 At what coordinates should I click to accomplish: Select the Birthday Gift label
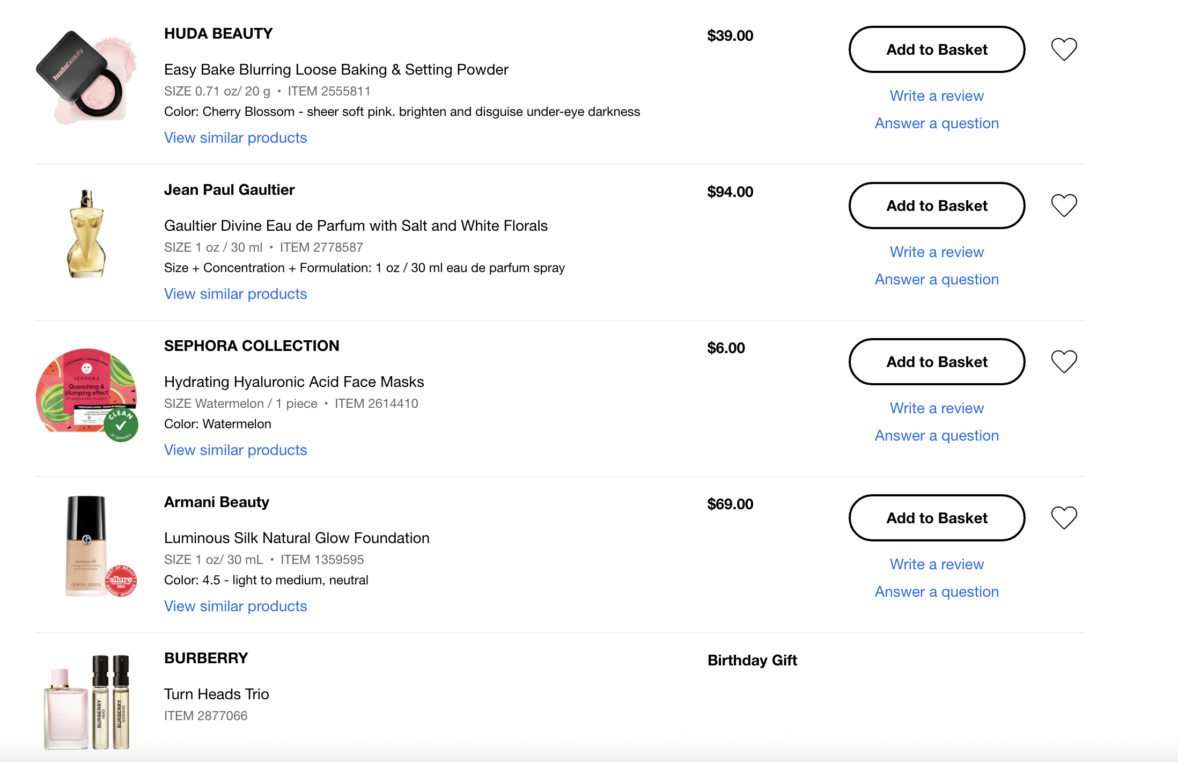(x=752, y=661)
